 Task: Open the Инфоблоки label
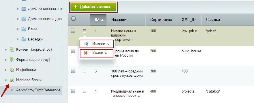26,70
